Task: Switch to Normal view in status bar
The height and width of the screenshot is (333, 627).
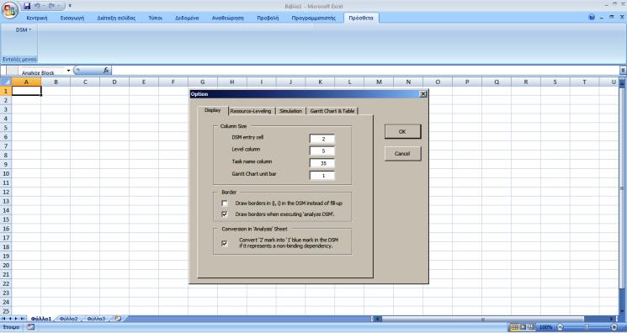Action: [515, 327]
